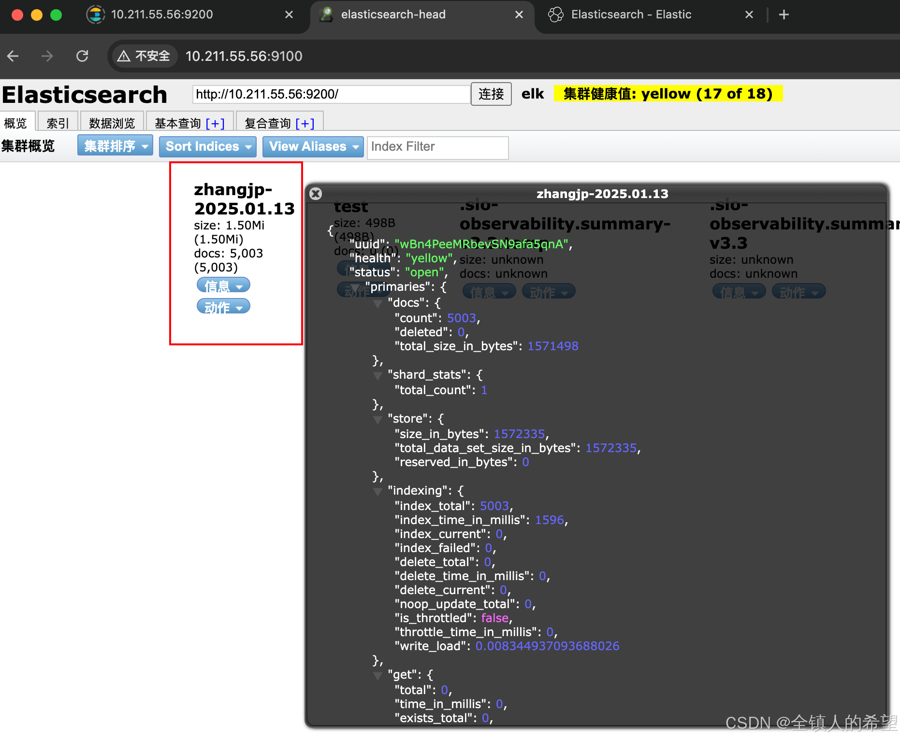Add new 基本查询 tab with plus
Image resolution: width=900 pixels, height=739 pixels.
(x=215, y=124)
